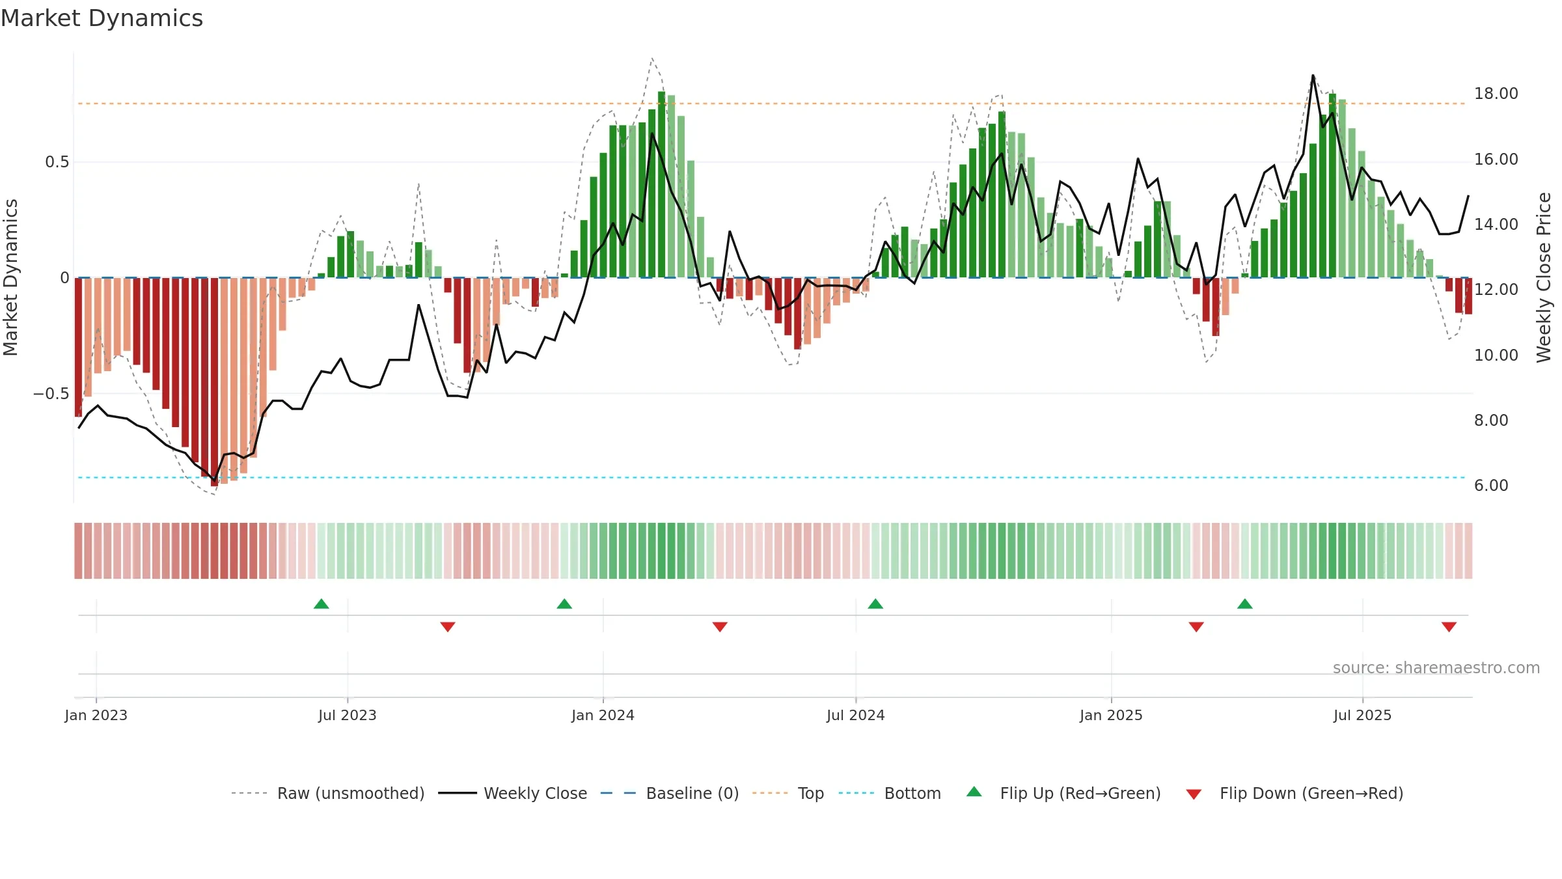
Task: Toggle the Weekly Close legend entry
Action: pyautogui.click(x=513, y=793)
